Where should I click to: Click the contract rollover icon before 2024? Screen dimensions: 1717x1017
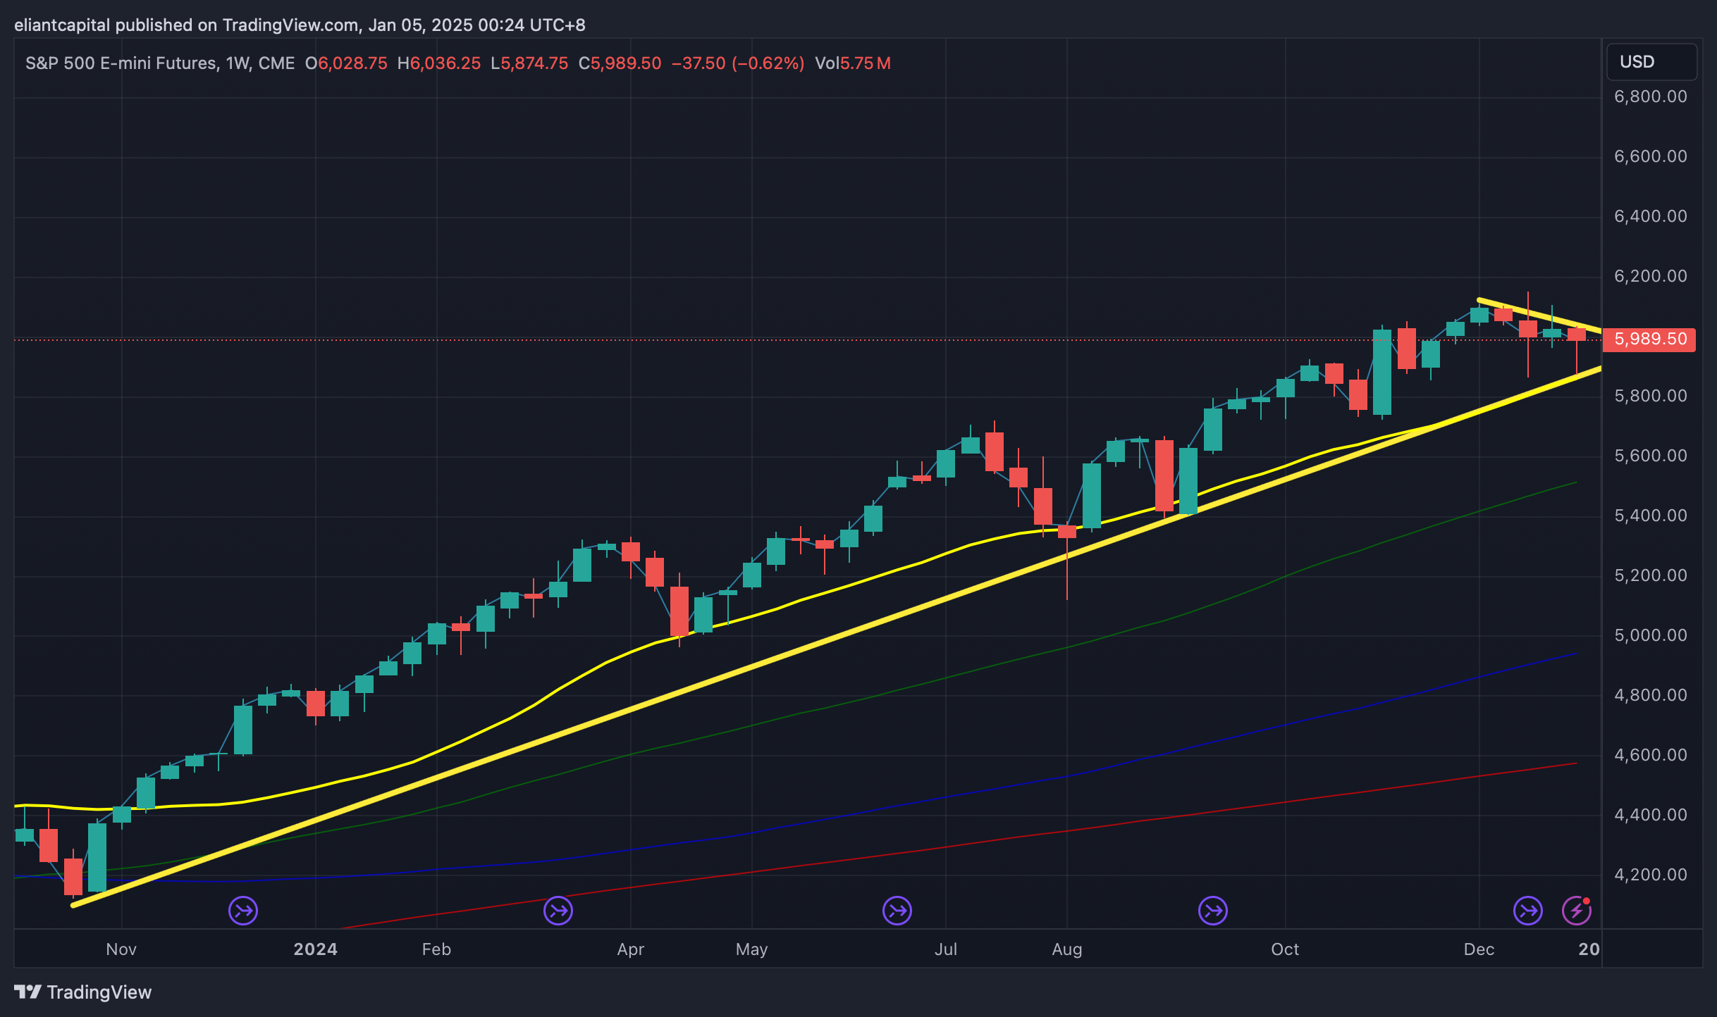[243, 911]
